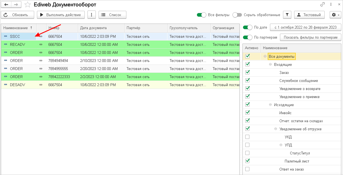Click link icon in SSCC row
The width and height of the screenshot is (343, 175).
coord(41,36)
